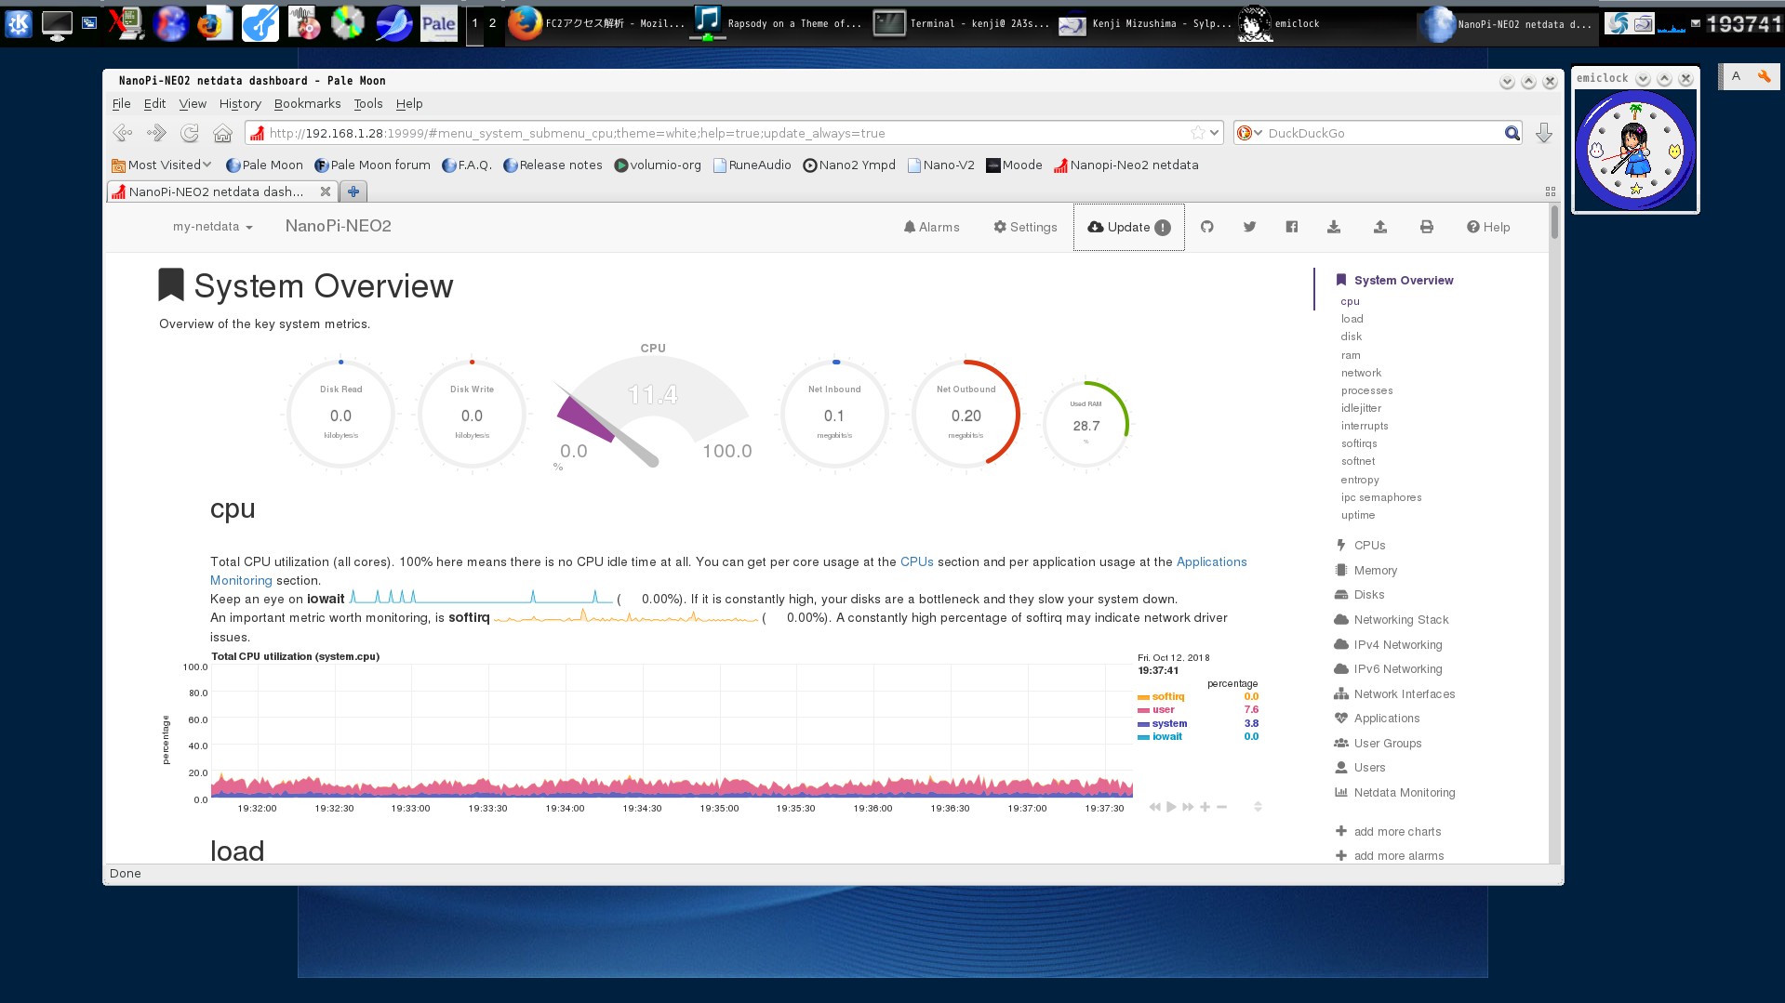
Task: Open the my-netdata dropdown
Action: 211,226
